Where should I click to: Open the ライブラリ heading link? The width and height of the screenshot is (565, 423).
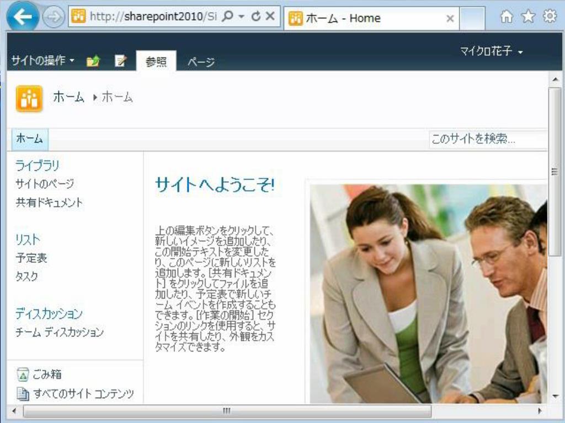click(x=37, y=165)
